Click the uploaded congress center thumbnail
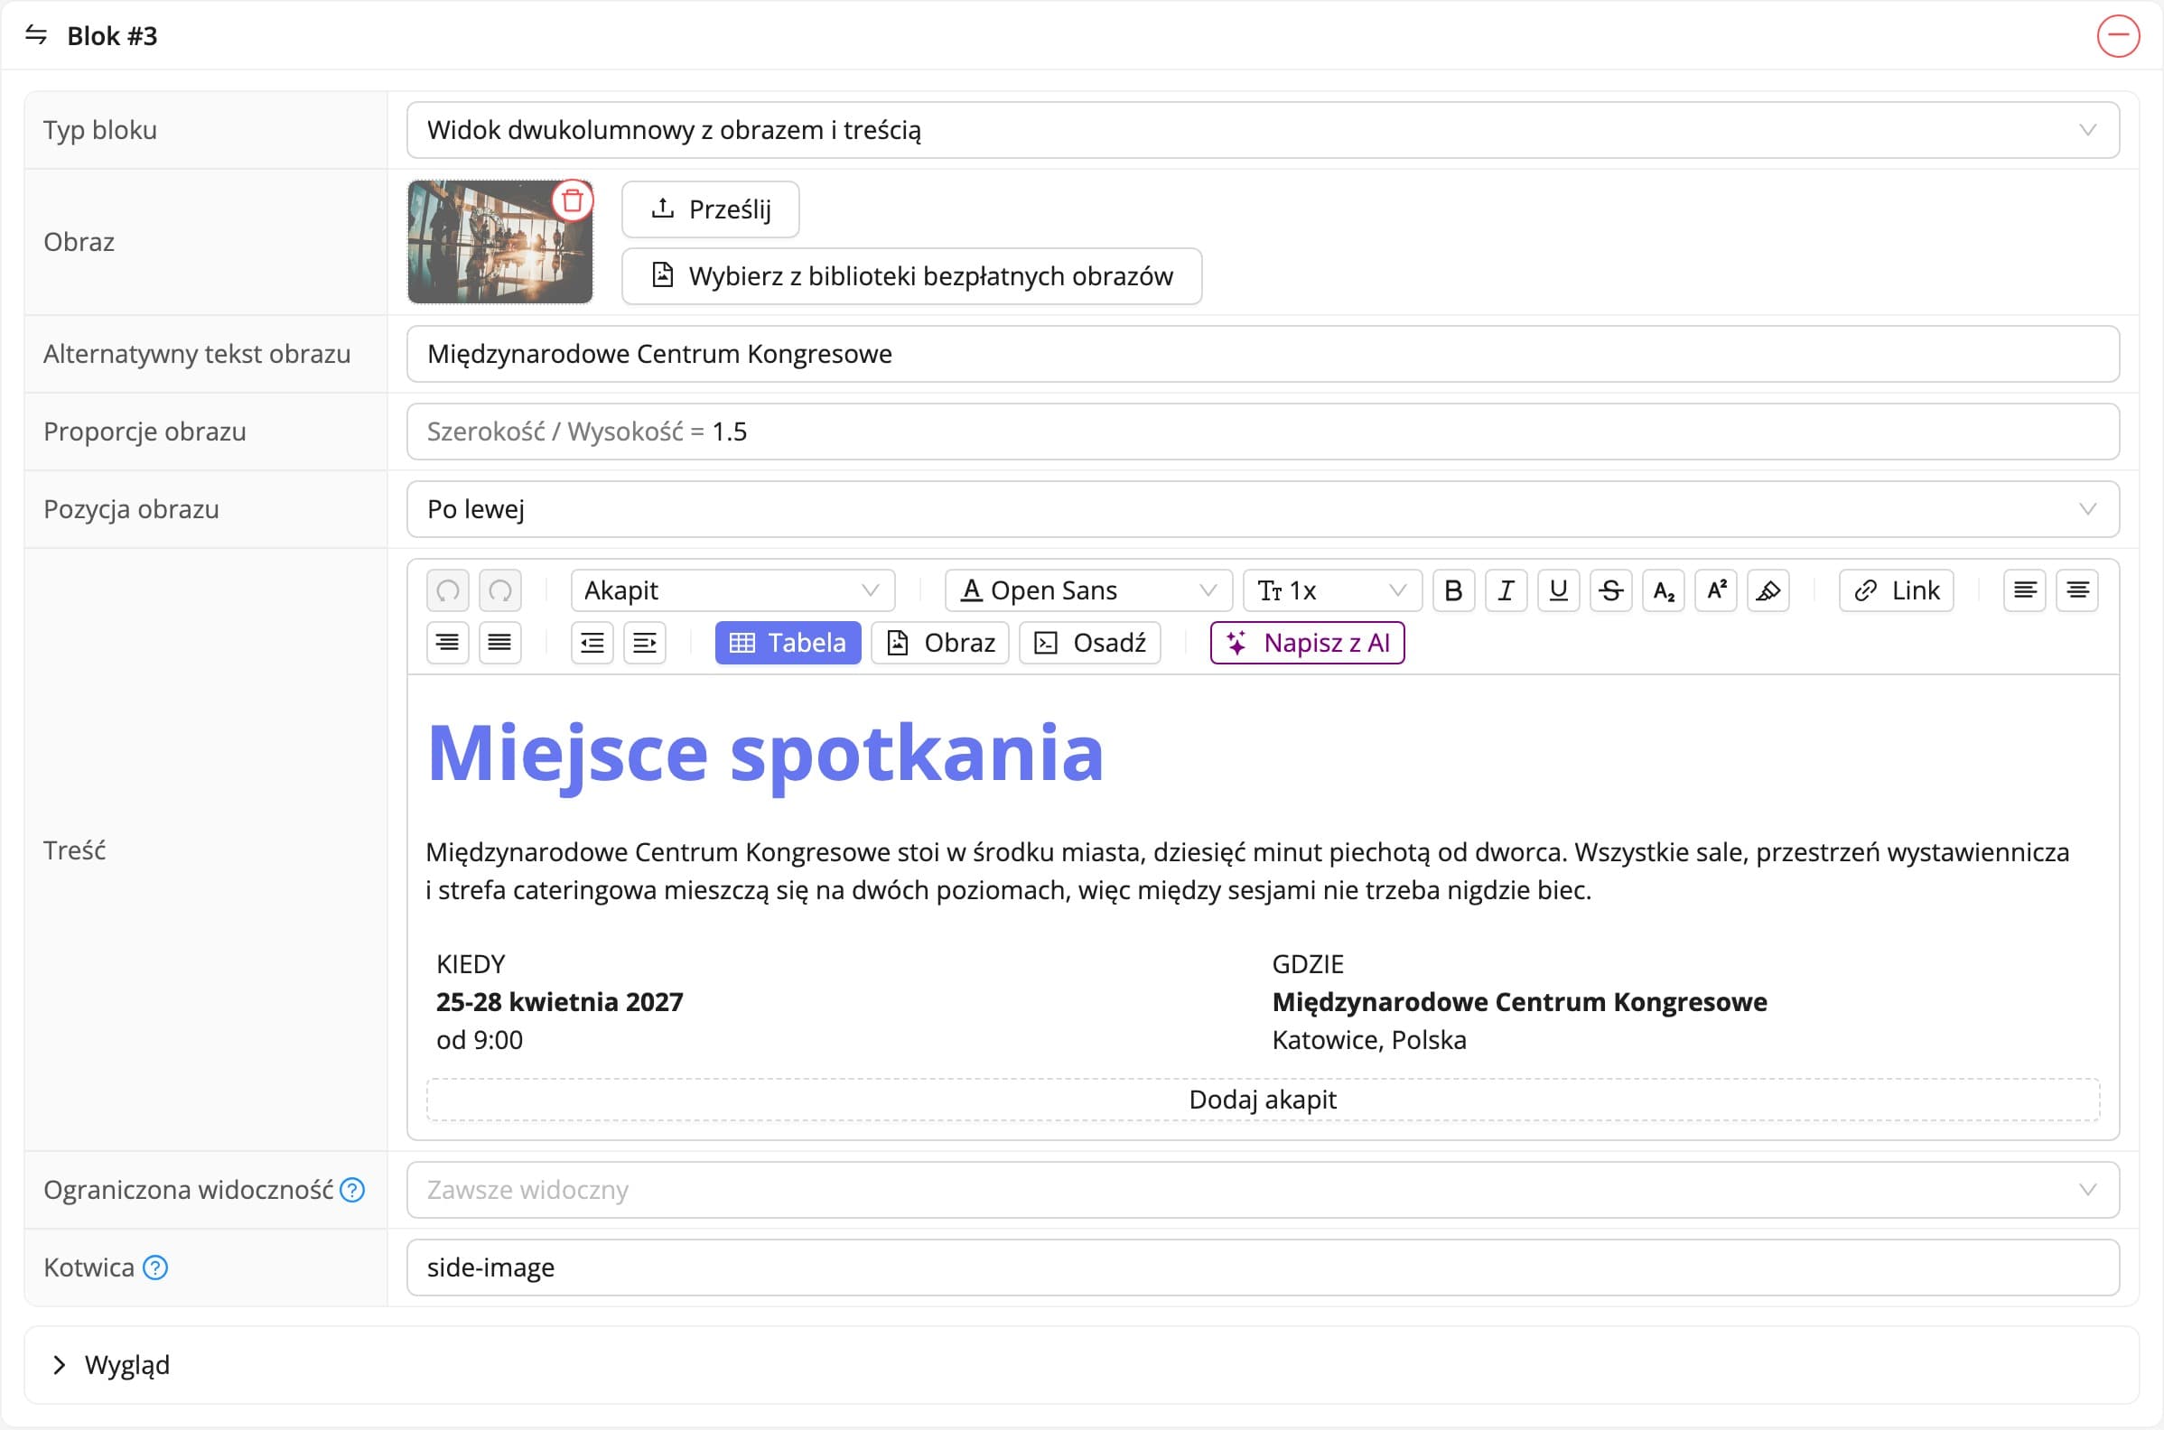 point(500,242)
